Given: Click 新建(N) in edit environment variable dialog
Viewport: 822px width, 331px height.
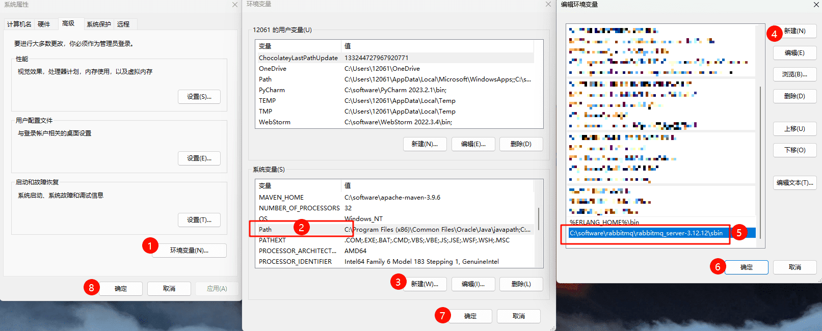Looking at the screenshot, I should pyautogui.click(x=794, y=31).
